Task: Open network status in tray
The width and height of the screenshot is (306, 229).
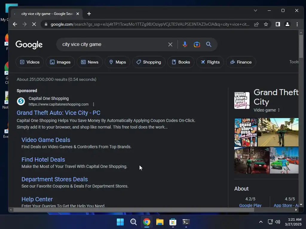Action: click(x=270, y=222)
